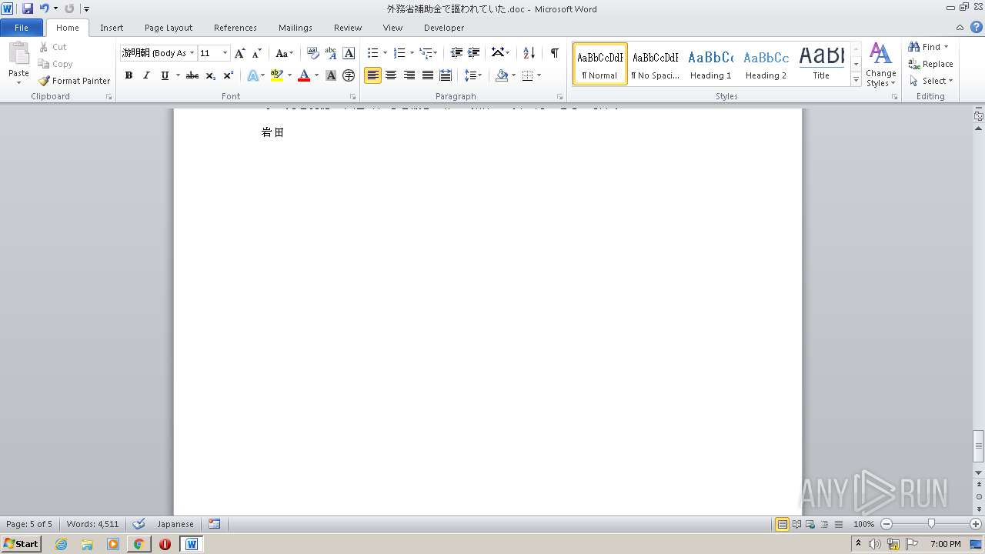Click the Change Styles button

[x=881, y=65]
